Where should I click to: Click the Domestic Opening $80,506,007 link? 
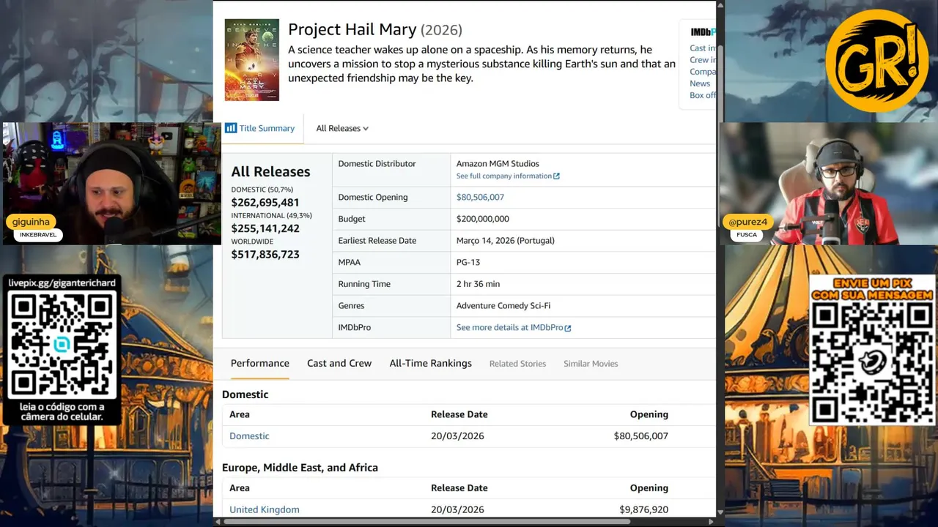480,197
